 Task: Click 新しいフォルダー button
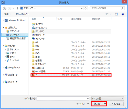(x=23, y=14)
